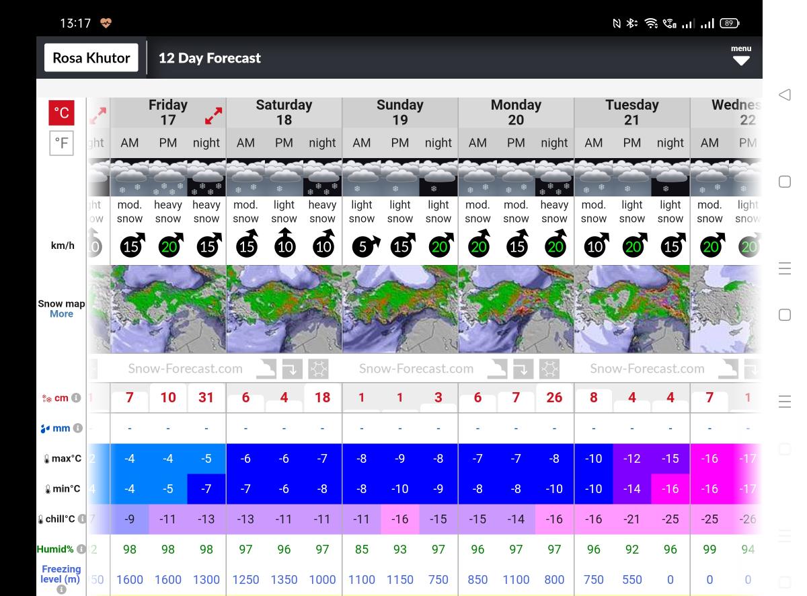Tap Sunday AM 85 humidity value

pyautogui.click(x=362, y=550)
